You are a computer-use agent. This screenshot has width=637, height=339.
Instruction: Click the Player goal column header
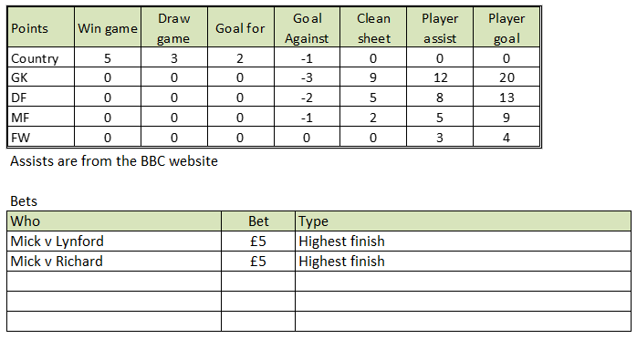[x=506, y=27]
